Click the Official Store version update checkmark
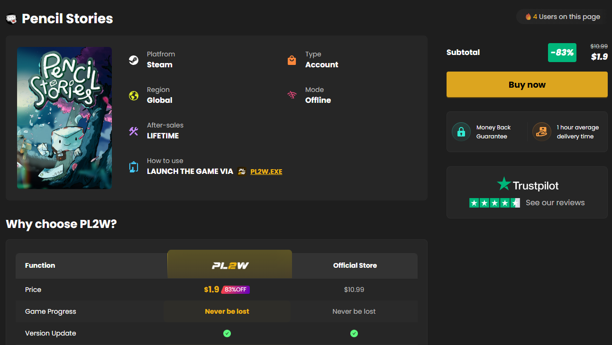The height and width of the screenshot is (345, 612). coord(354,333)
